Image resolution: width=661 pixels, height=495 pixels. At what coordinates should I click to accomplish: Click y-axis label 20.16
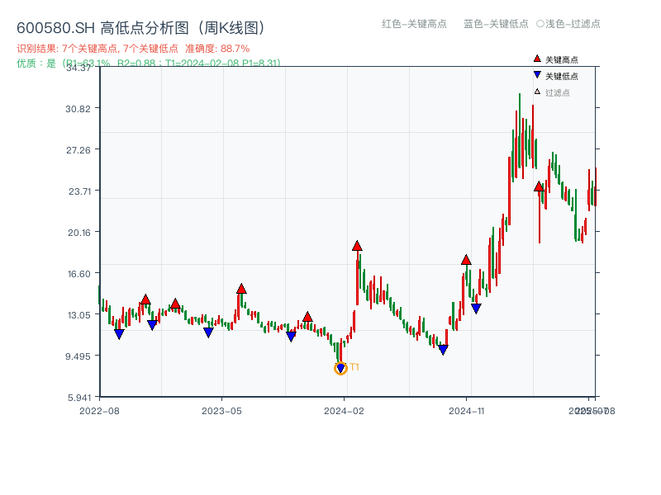coord(79,233)
